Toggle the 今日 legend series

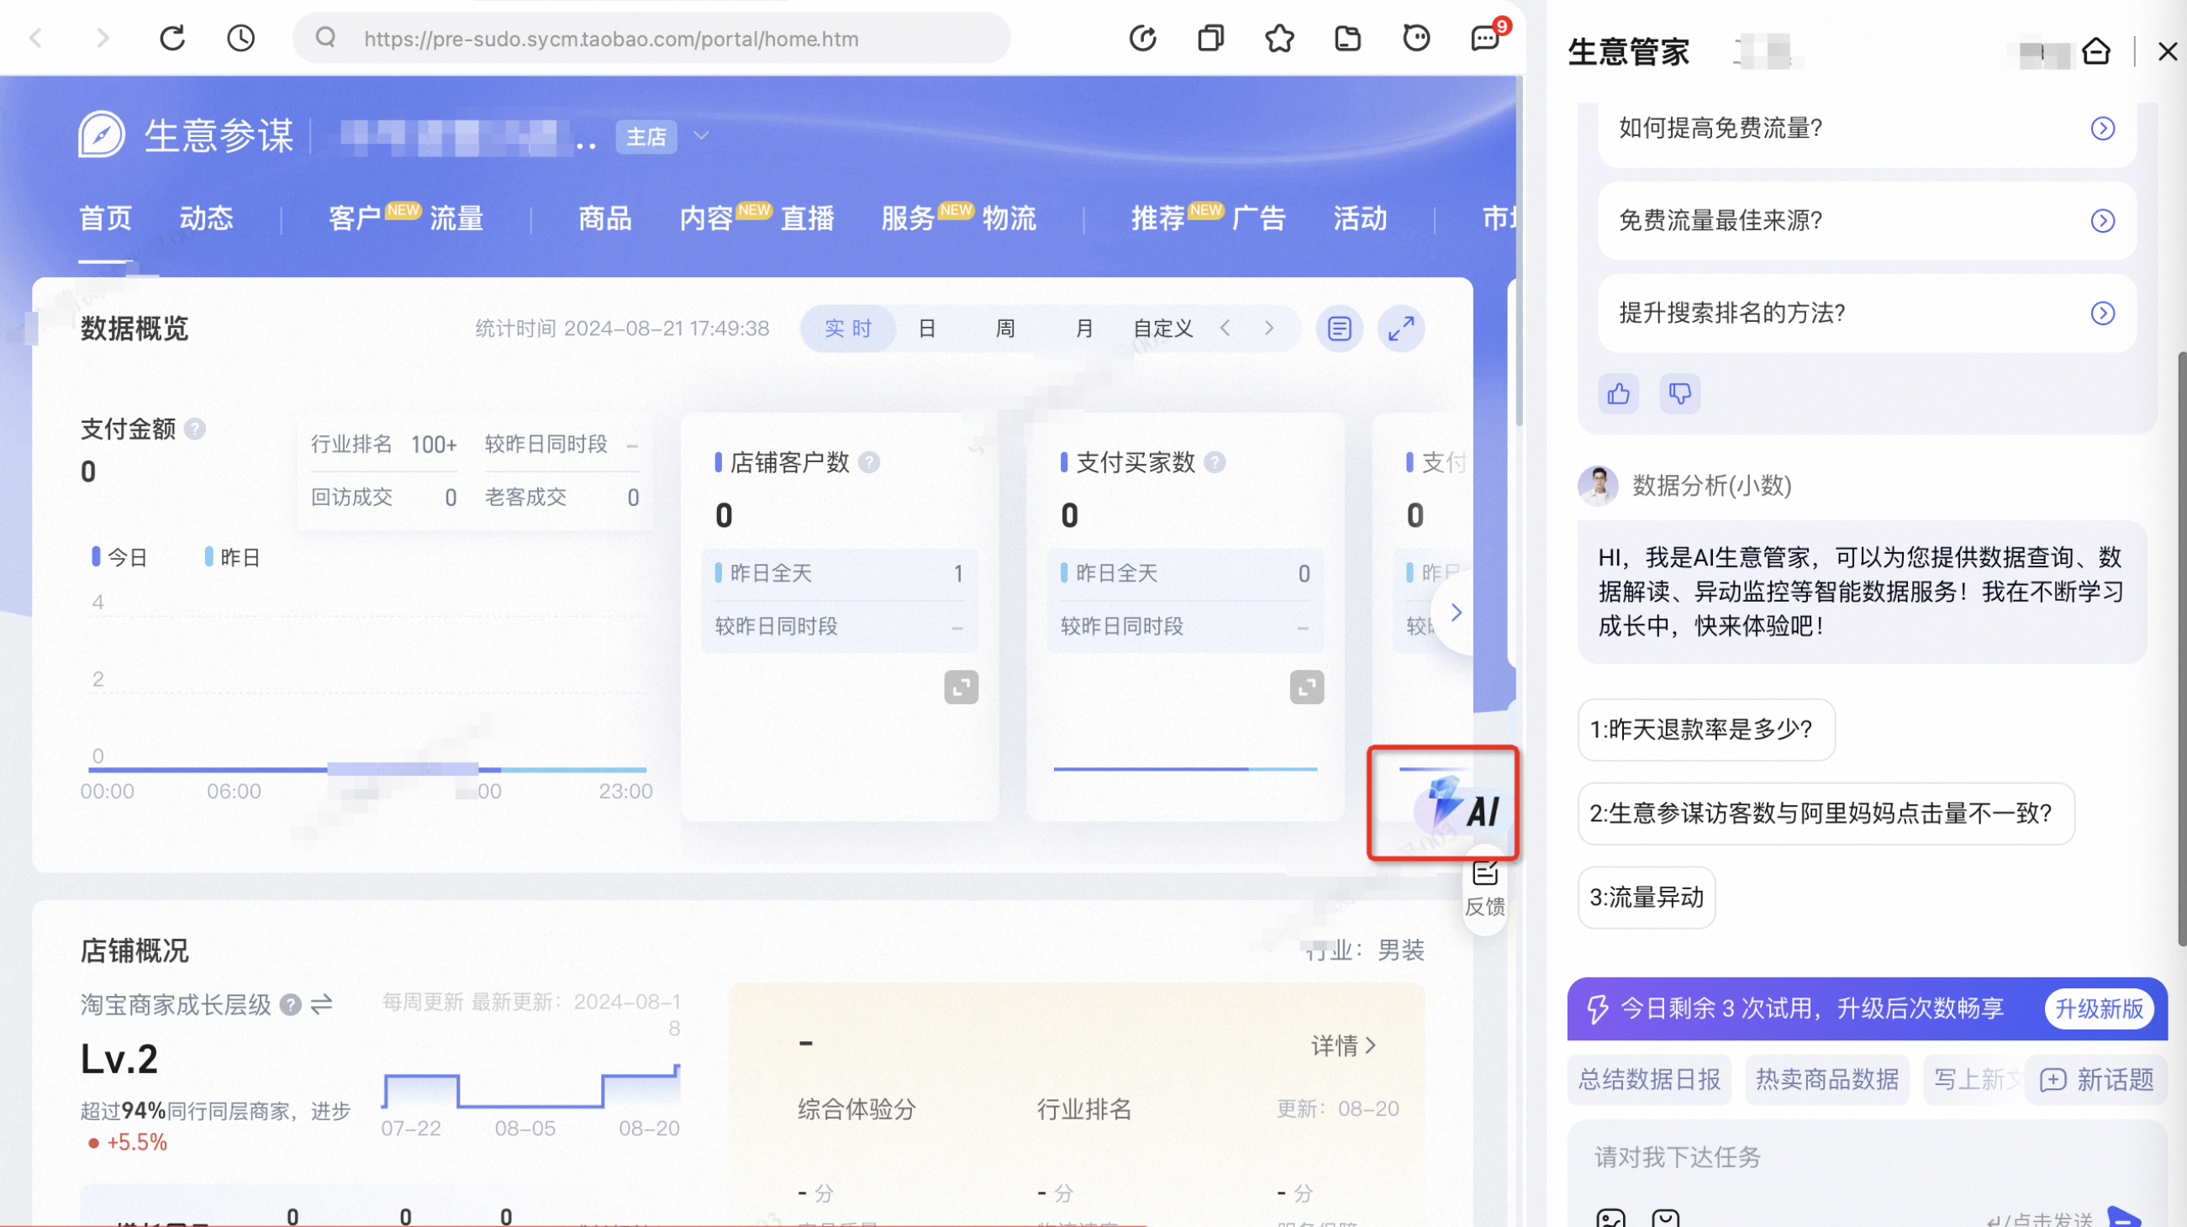click(x=119, y=557)
